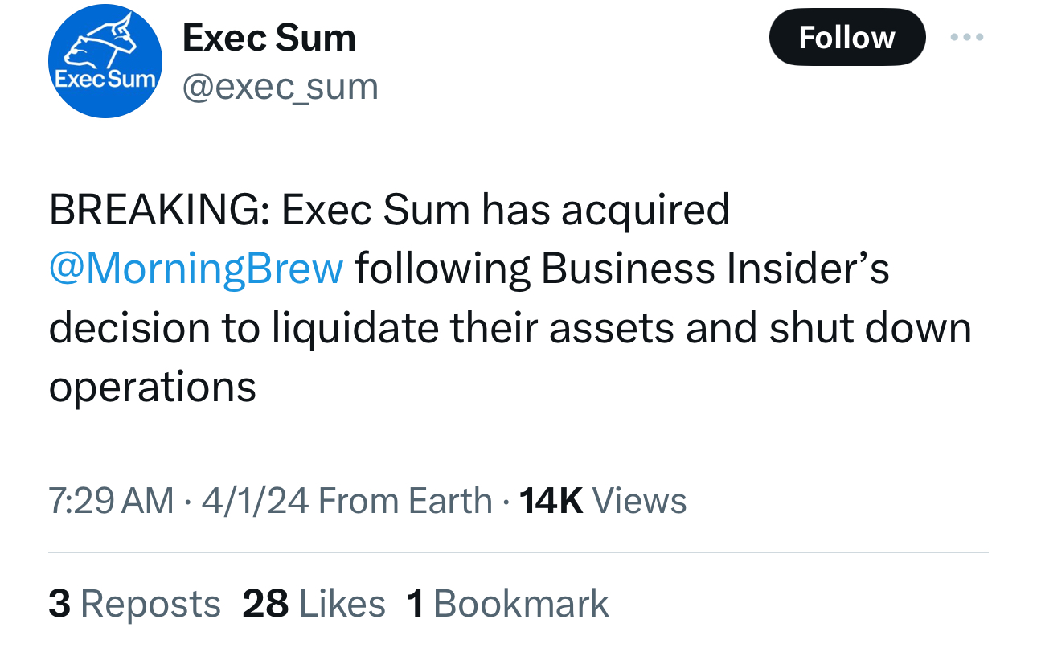Follow the Exec Sum account
1037x648 pixels.
pyautogui.click(x=846, y=38)
